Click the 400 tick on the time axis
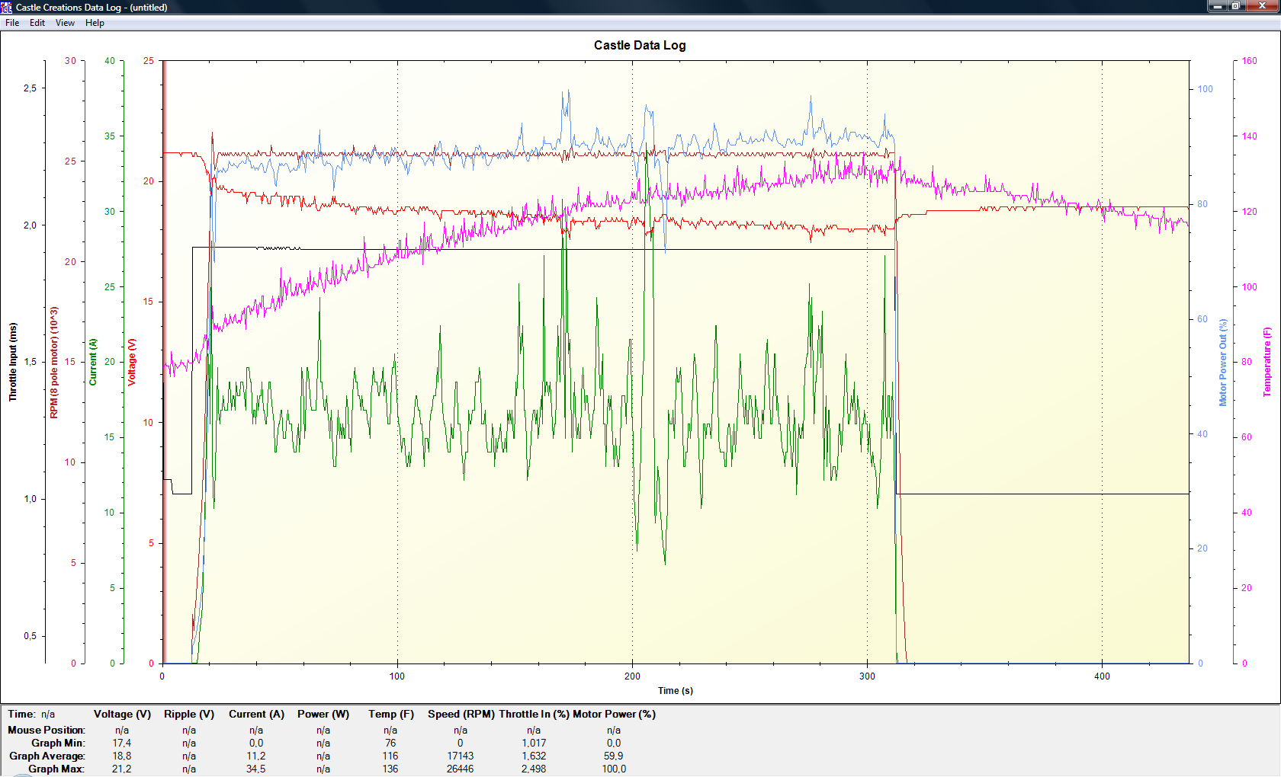This screenshot has width=1281, height=777. pyautogui.click(x=1102, y=676)
